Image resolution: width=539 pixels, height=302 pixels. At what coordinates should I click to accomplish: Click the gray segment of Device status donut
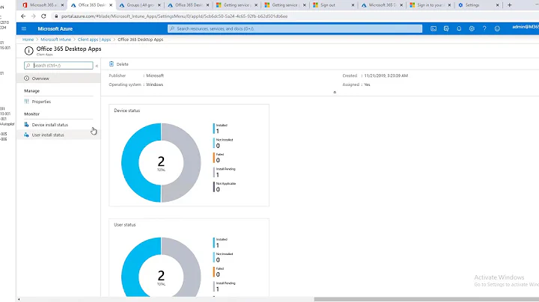pos(192,163)
